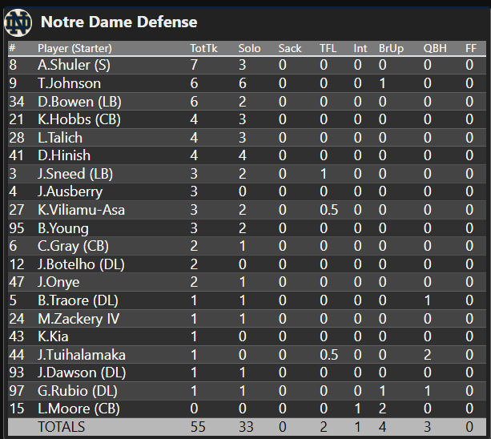Click the BrUp column header
Image resolution: width=491 pixels, height=439 pixels.
[391, 48]
